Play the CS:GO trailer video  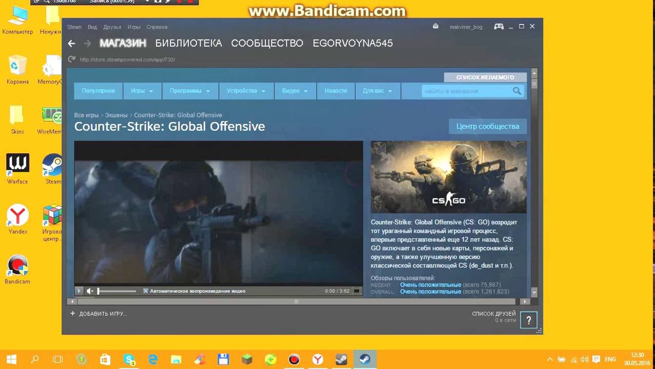click(79, 291)
